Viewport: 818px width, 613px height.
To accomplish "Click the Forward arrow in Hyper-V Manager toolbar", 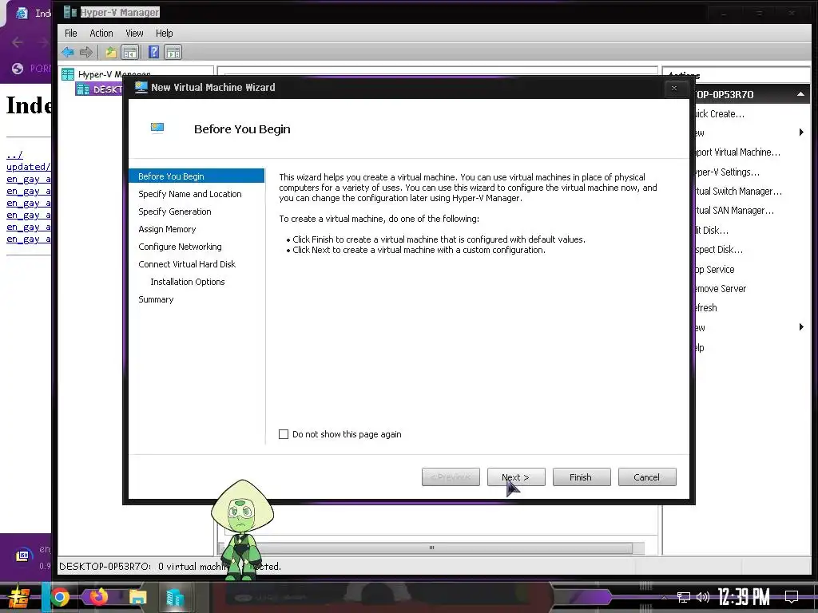I will pos(86,52).
